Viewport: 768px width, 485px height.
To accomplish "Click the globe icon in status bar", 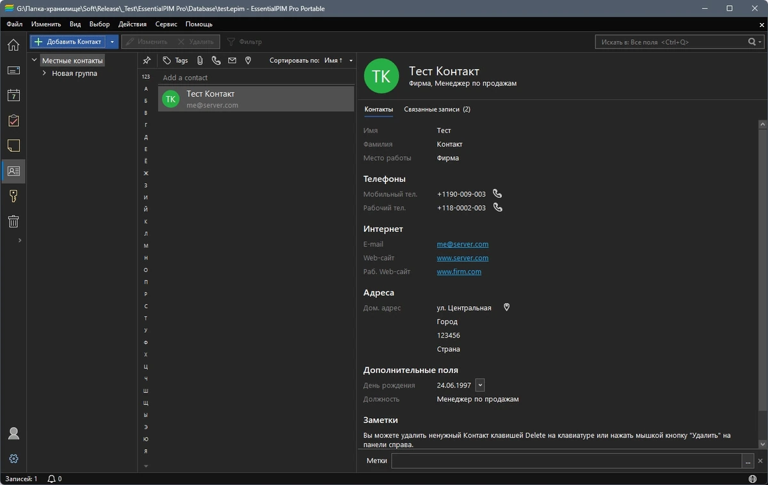I will 752,479.
